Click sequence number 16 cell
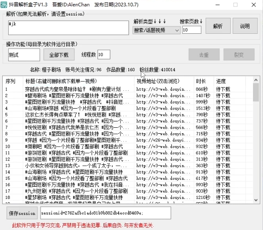263x230 pixels. (x=8, y=185)
